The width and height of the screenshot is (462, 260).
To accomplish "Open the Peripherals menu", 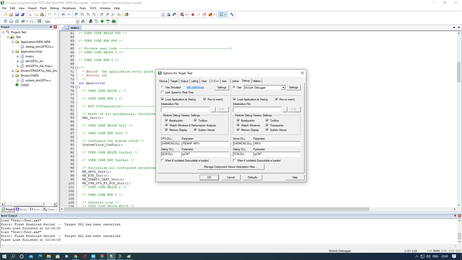I will (69, 8).
